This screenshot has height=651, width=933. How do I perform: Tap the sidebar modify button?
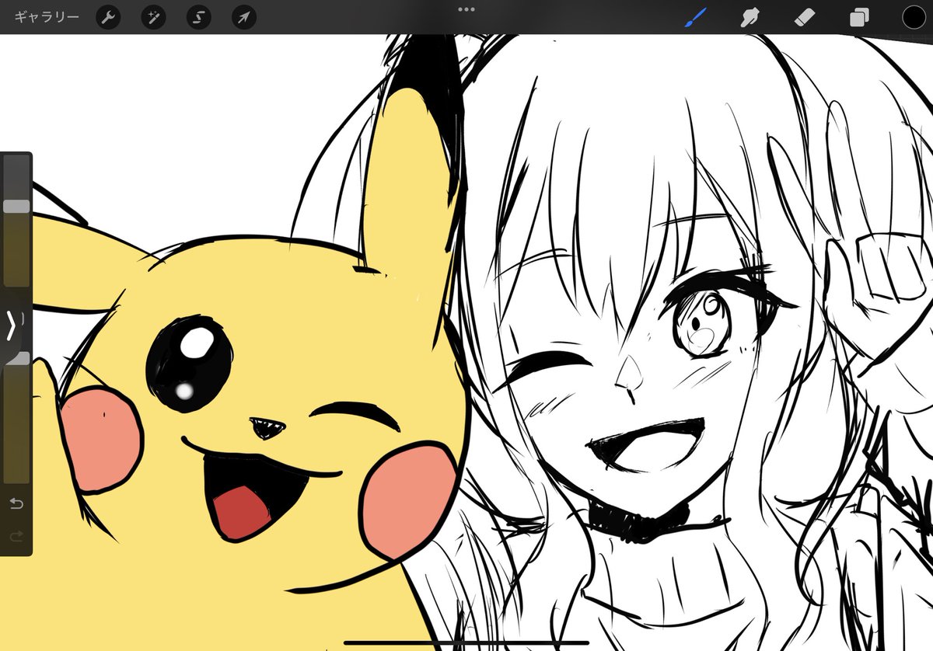coord(12,327)
